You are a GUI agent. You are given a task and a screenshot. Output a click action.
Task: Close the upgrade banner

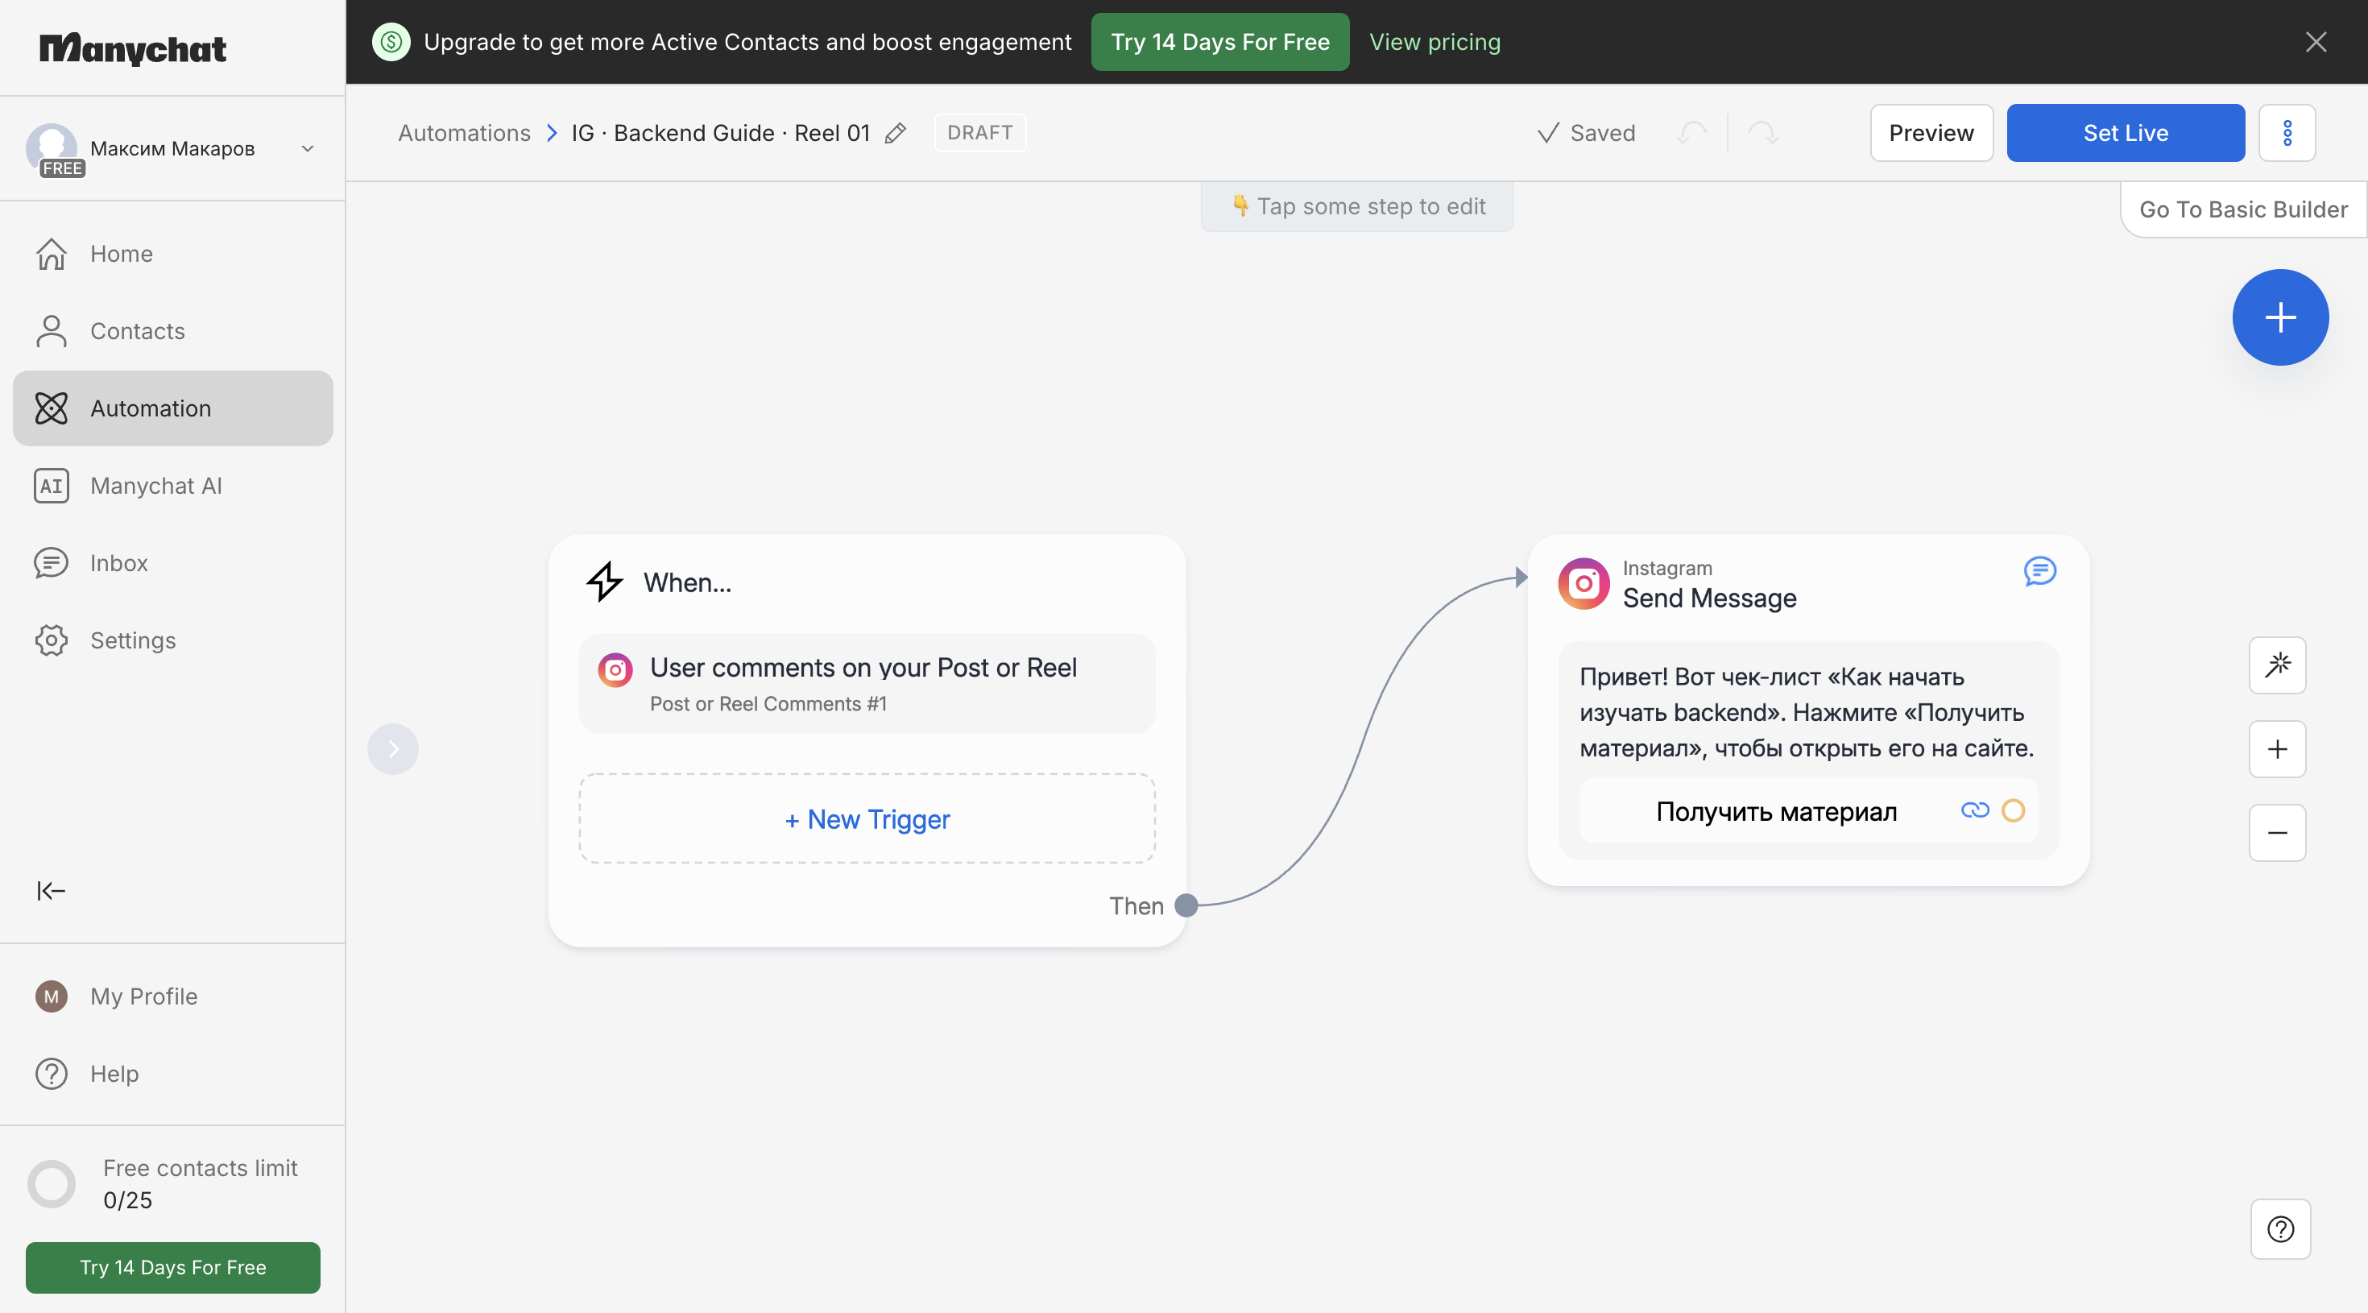[2316, 41]
